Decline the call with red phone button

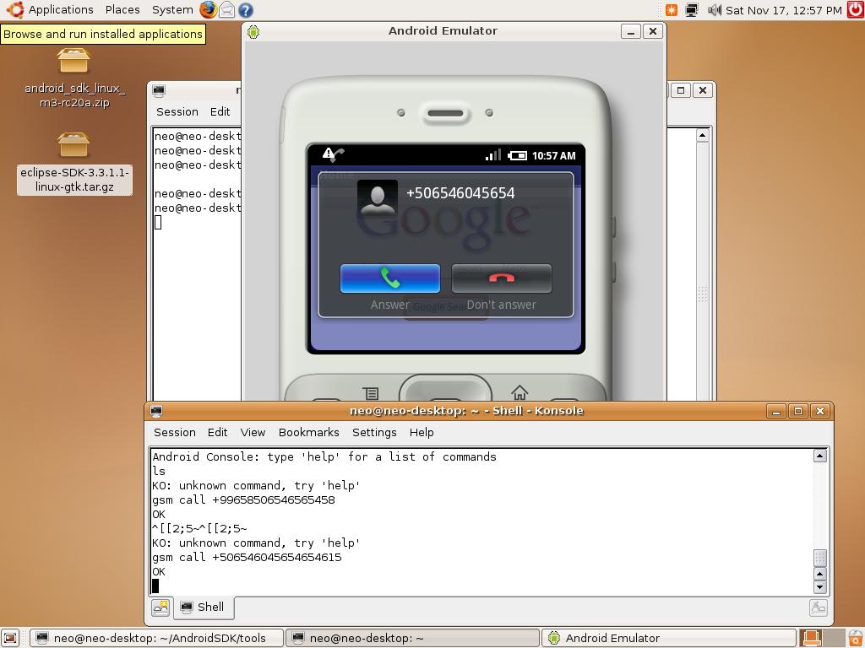click(502, 278)
